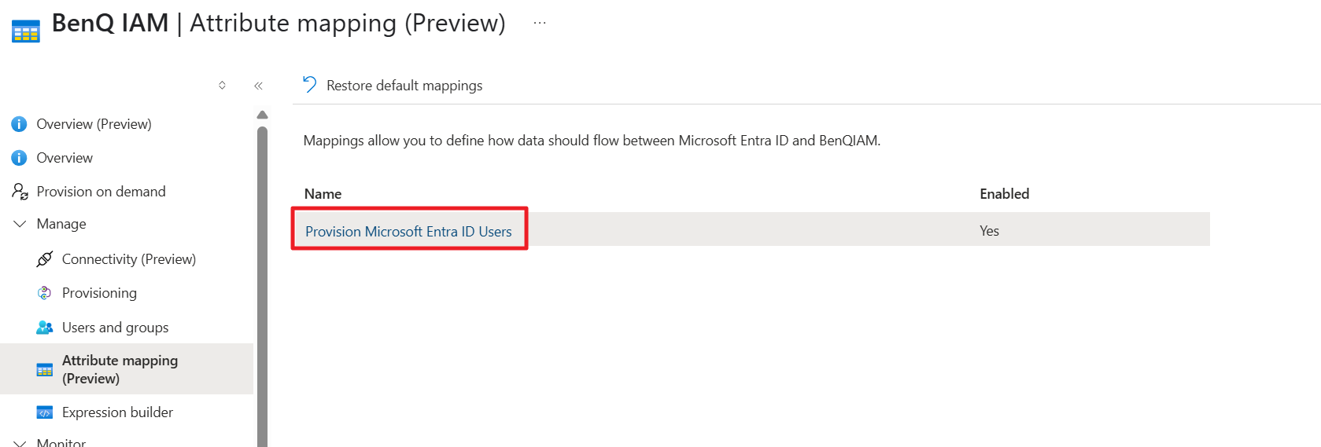
Task: Expand the Monitor section chevron
Action: [20, 443]
